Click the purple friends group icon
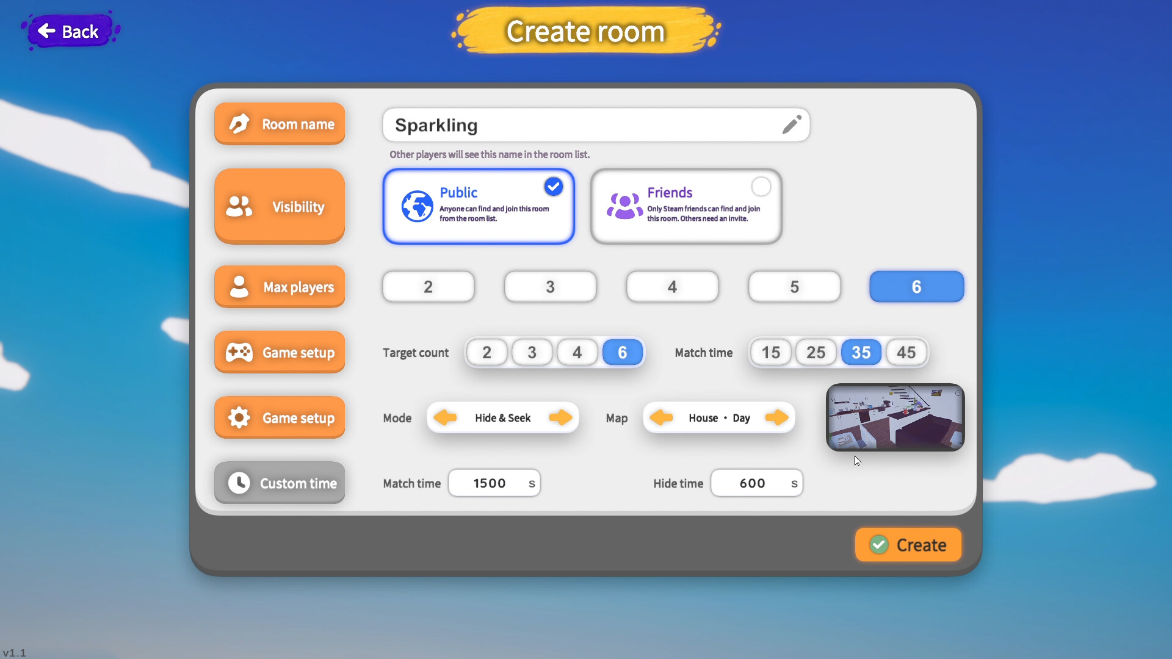The image size is (1172, 659). point(624,206)
